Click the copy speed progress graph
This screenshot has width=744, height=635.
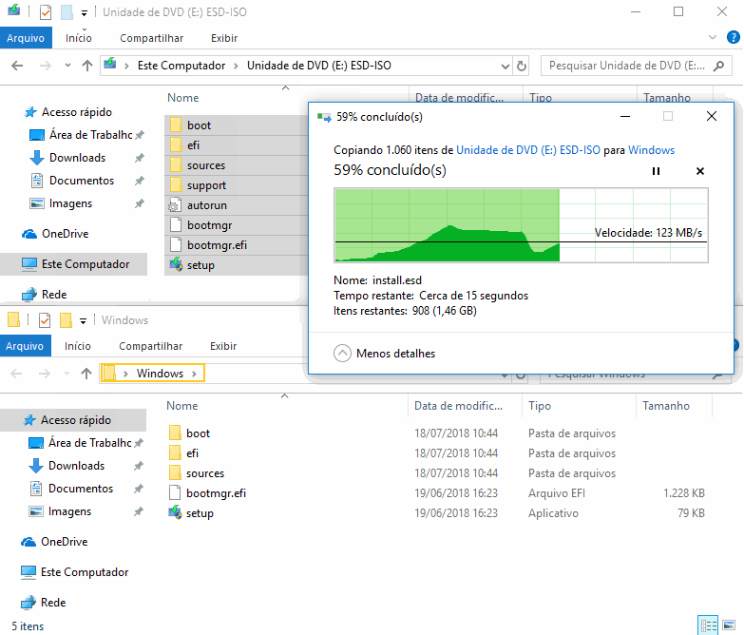521,225
